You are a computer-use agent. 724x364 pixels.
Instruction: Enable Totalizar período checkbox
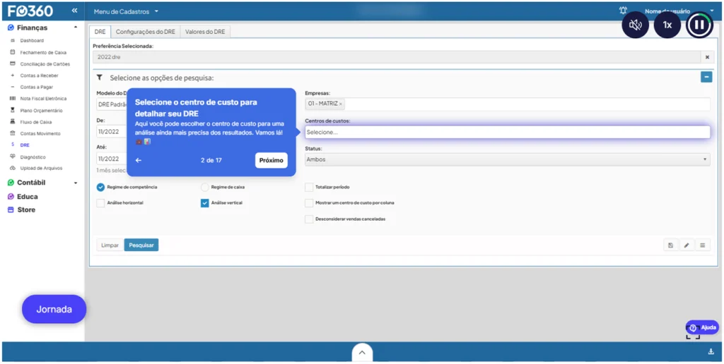309,187
